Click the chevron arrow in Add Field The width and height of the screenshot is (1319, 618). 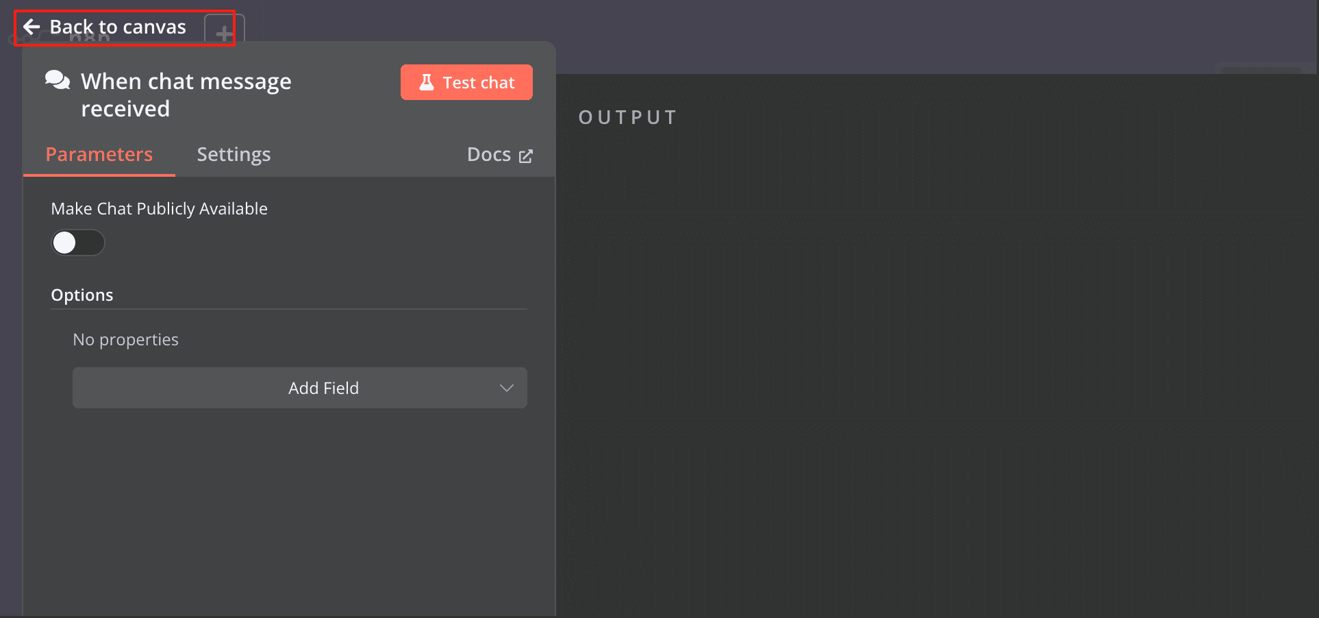click(x=507, y=388)
